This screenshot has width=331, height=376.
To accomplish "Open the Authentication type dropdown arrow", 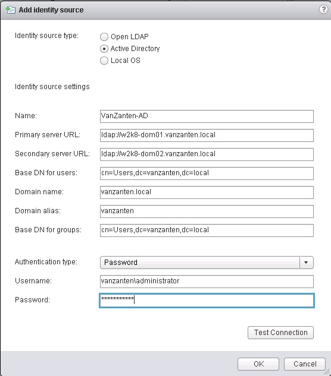I will click(x=306, y=263).
